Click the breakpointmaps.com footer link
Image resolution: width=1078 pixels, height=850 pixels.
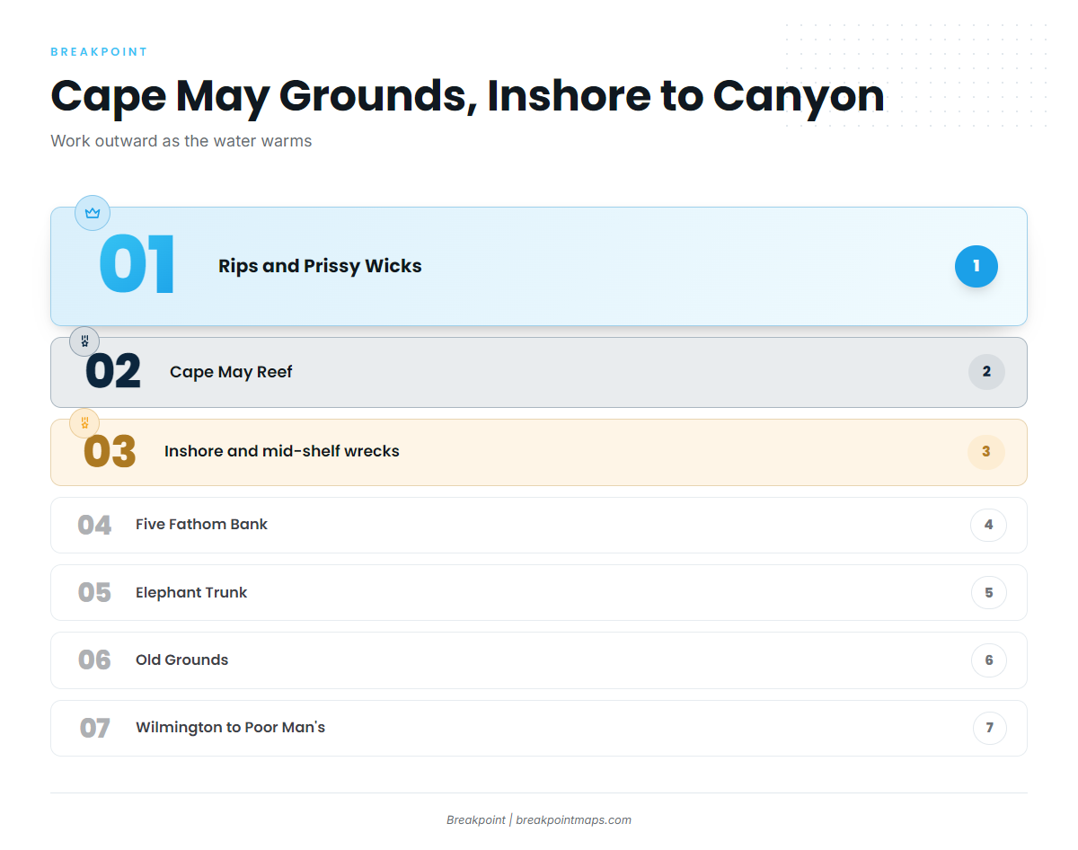click(573, 819)
